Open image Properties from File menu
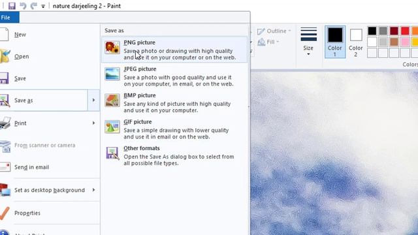 click(50, 213)
